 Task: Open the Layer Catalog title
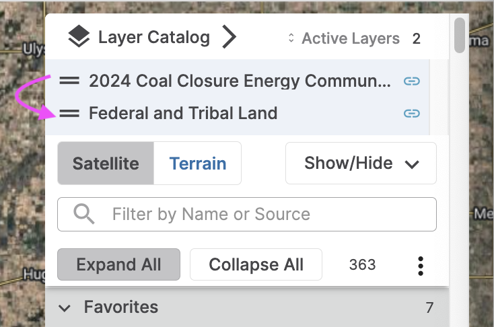pos(154,38)
